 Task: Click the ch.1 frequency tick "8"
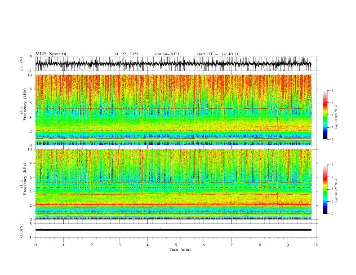coord(31,89)
